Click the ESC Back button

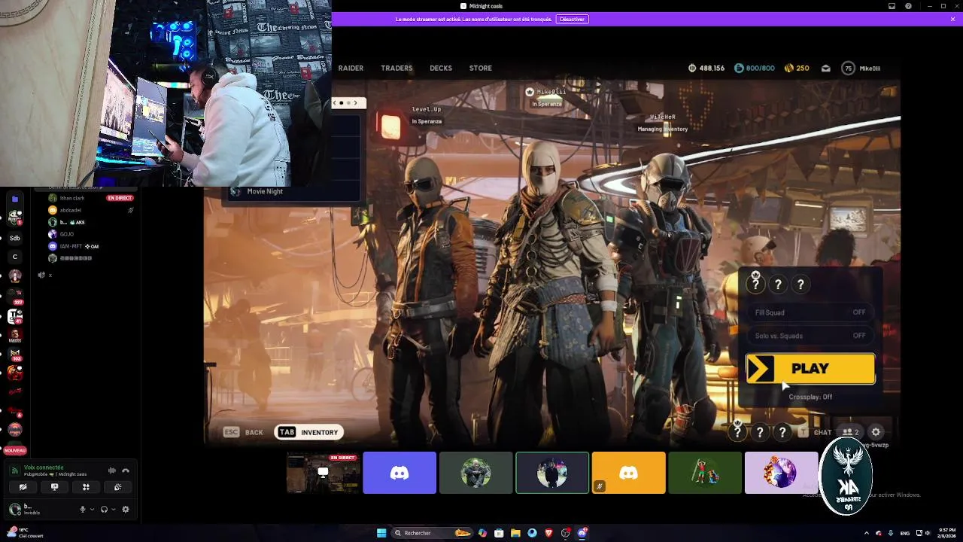244,432
